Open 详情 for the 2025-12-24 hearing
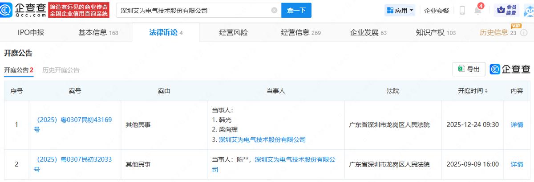Screen dimensions: 534x182 click(517, 125)
